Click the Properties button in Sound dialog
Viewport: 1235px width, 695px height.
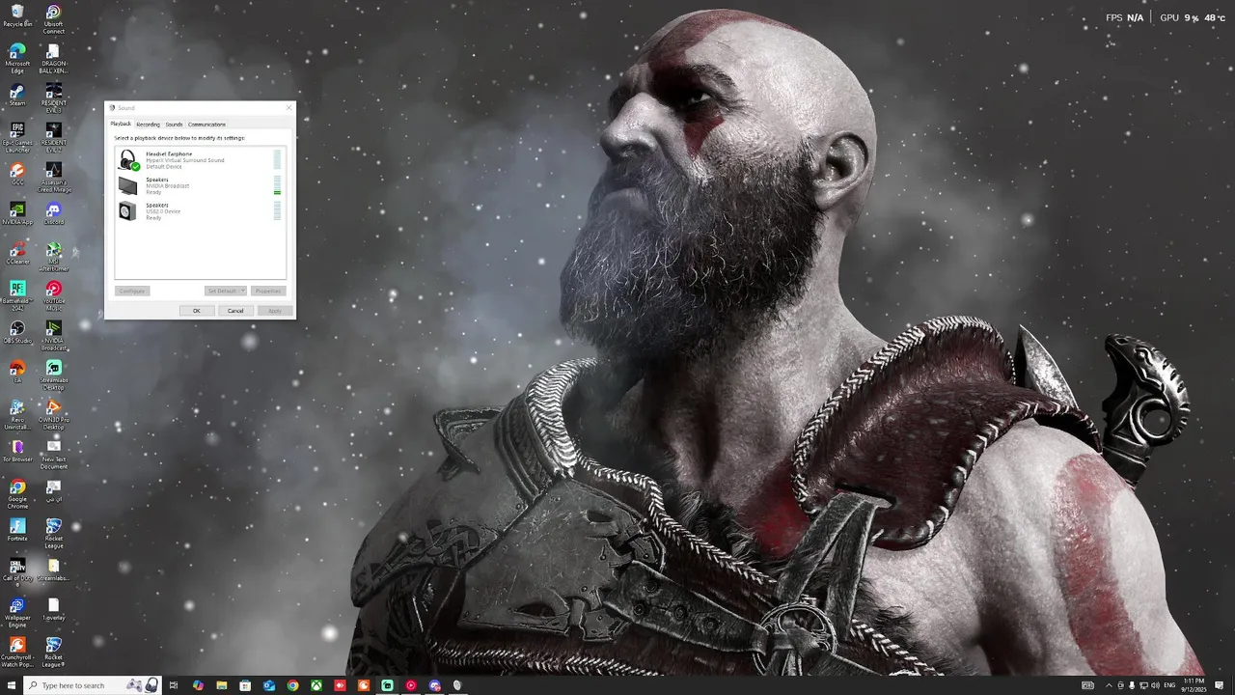point(268,291)
